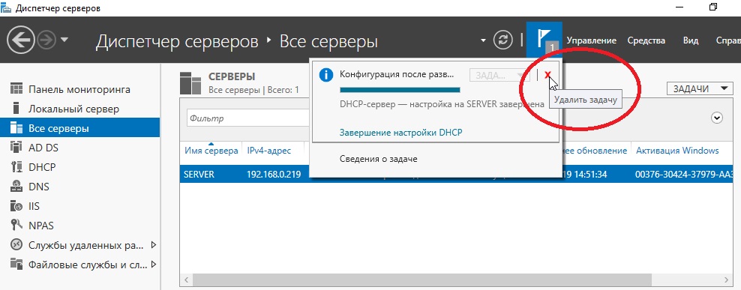Sort by Активация Windows column
The width and height of the screenshot is (741, 290).
click(677, 151)
